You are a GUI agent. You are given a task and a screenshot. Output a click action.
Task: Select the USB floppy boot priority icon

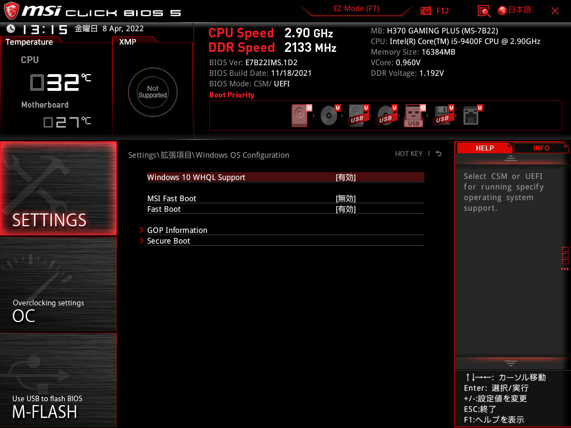(x=443, y=115)
